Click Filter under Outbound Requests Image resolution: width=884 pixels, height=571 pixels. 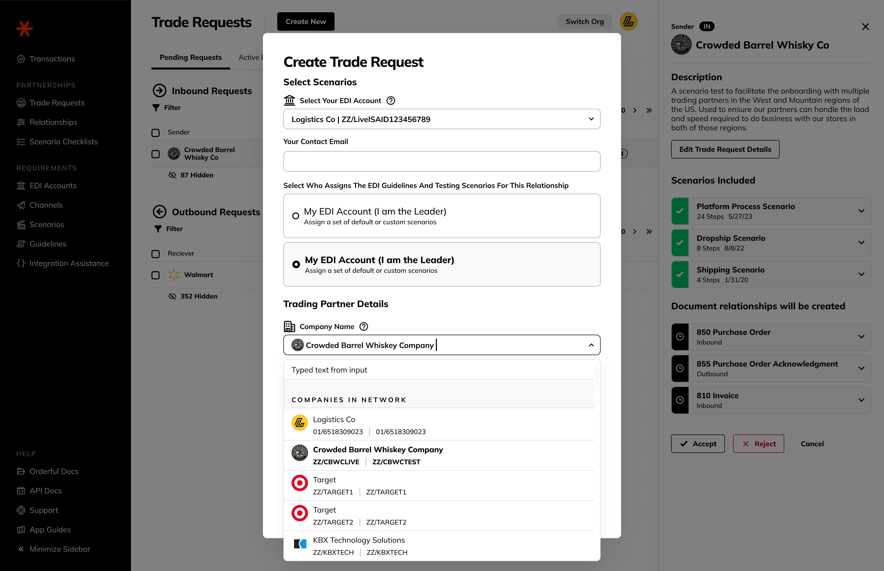tap(168, 229)
